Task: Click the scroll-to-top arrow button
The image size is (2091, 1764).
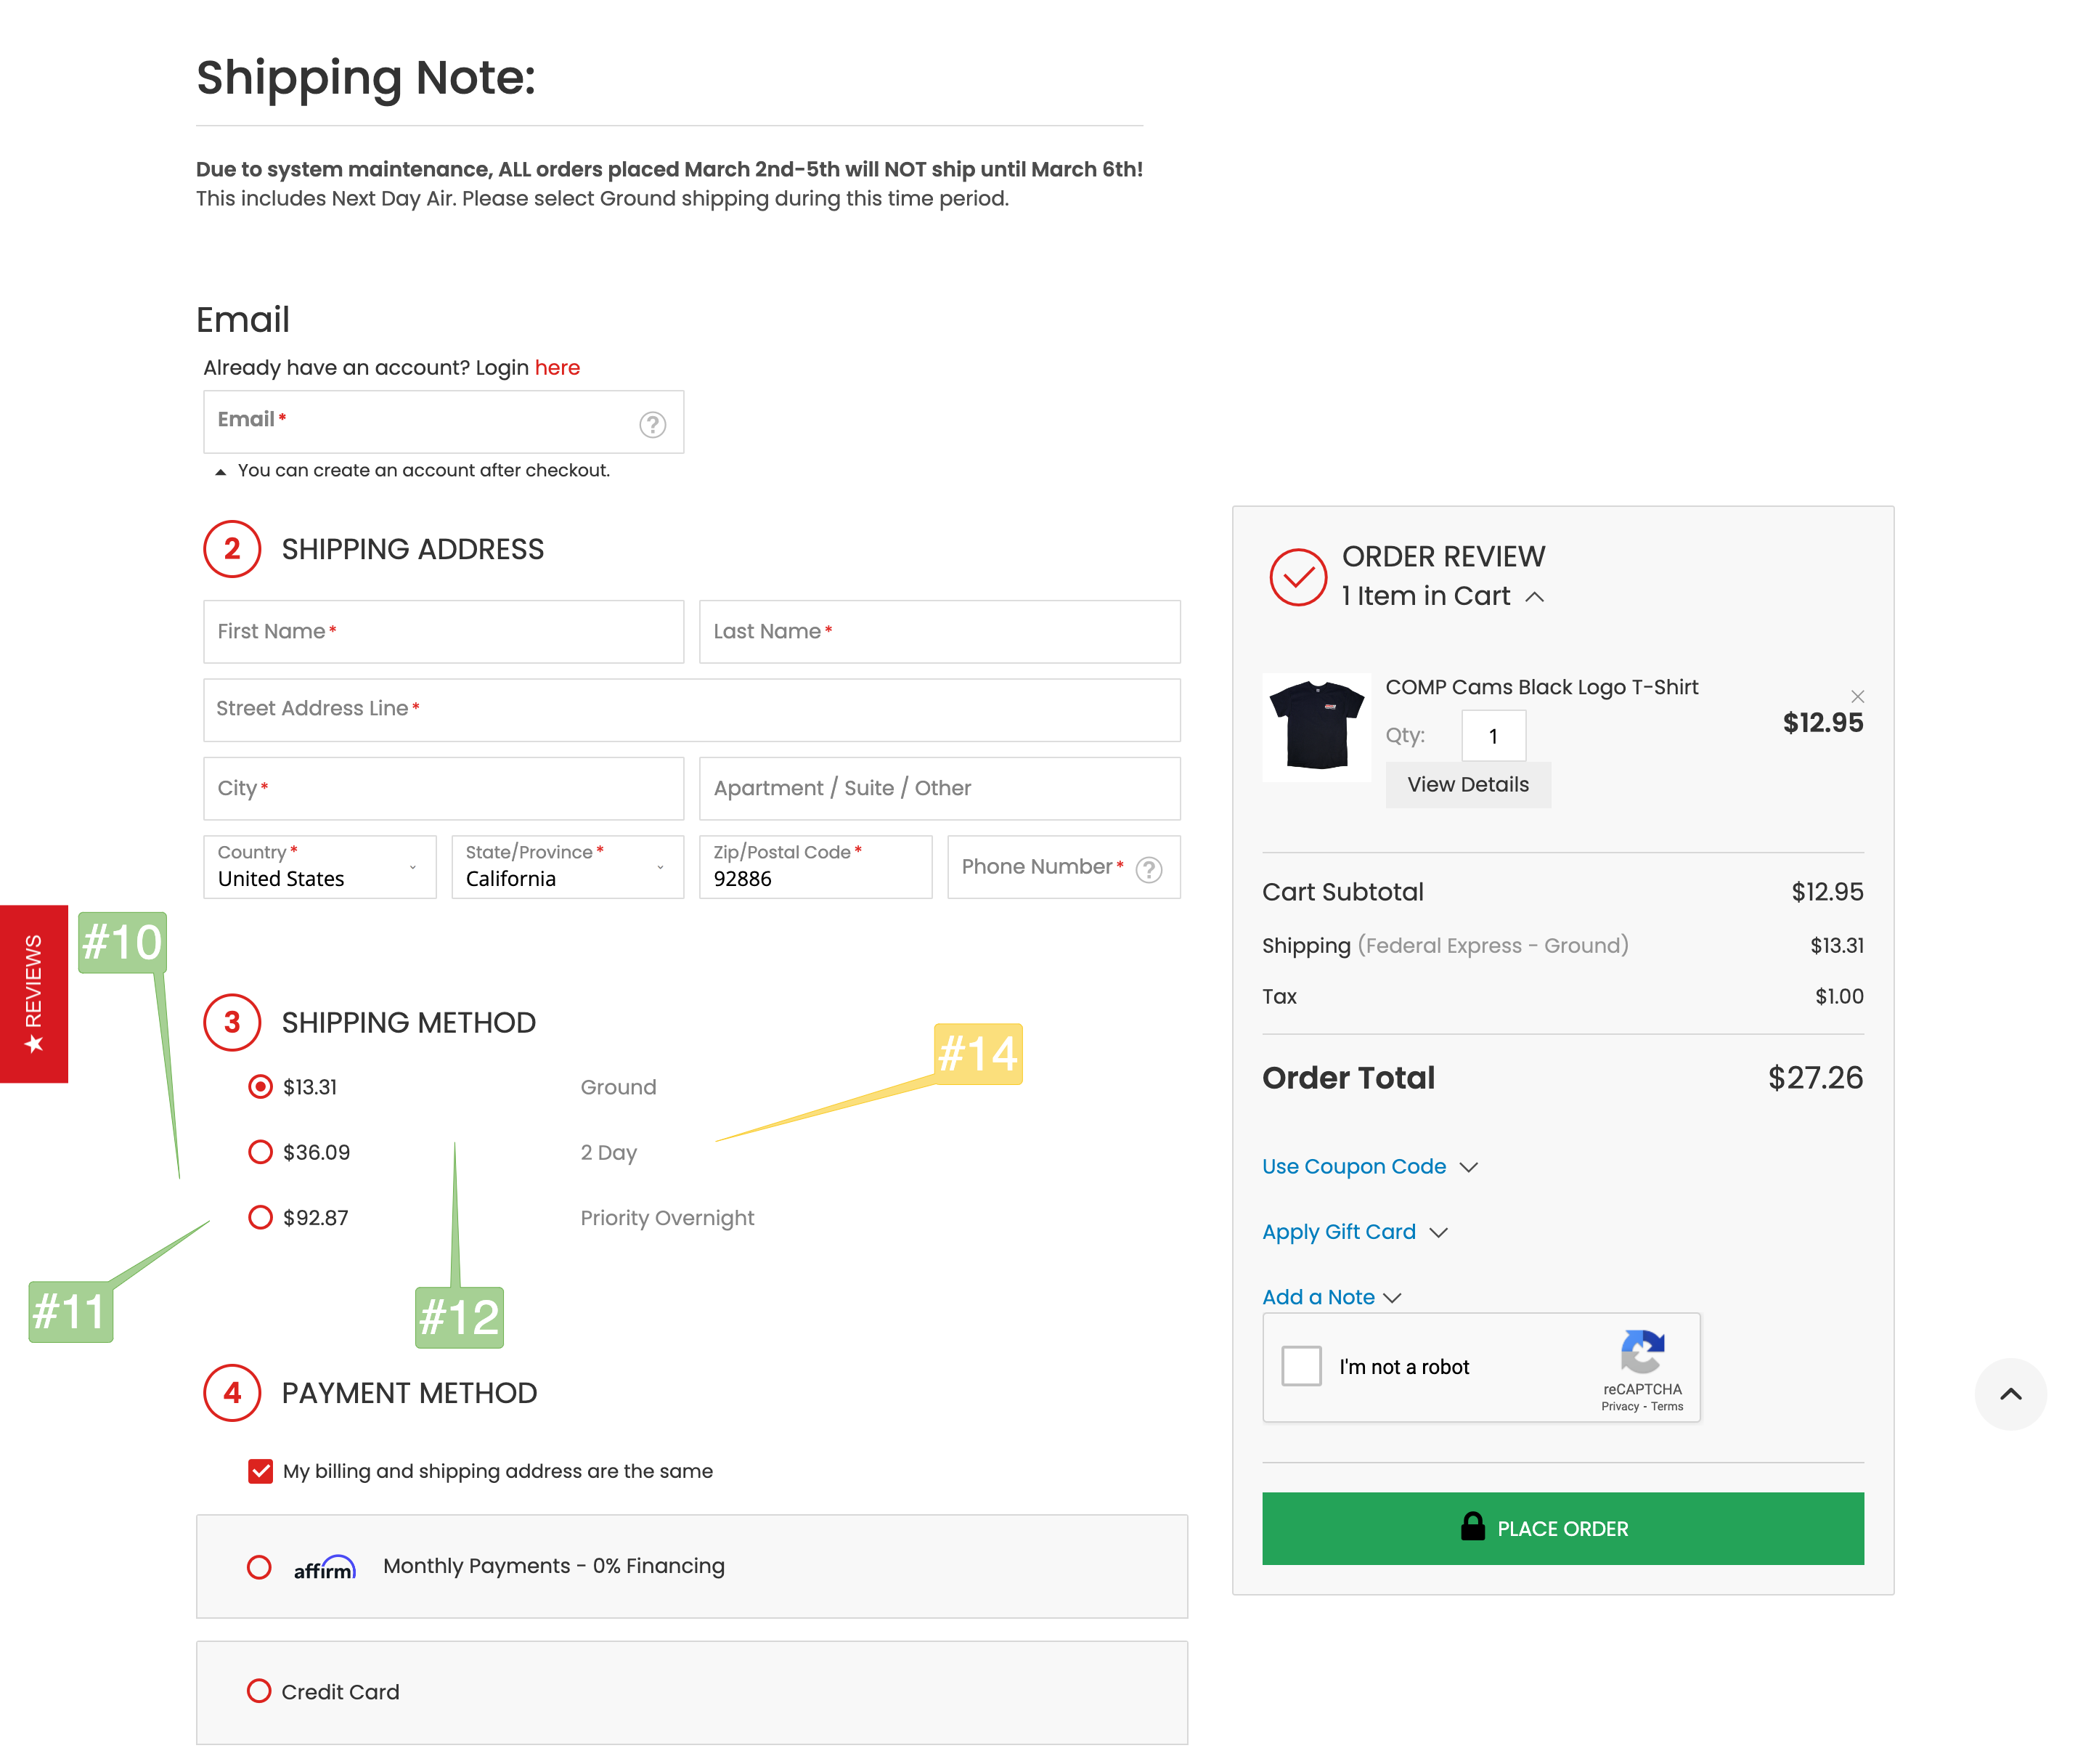Action: [x=2010, y=1394]
